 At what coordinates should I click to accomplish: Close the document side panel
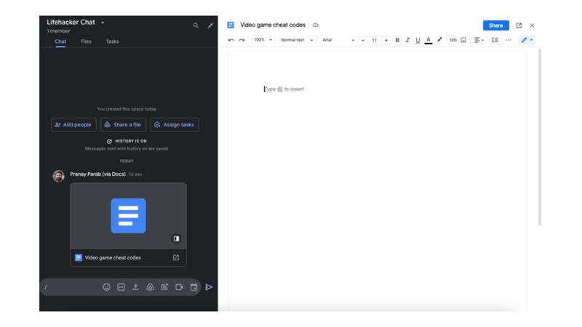pos(532,25)
